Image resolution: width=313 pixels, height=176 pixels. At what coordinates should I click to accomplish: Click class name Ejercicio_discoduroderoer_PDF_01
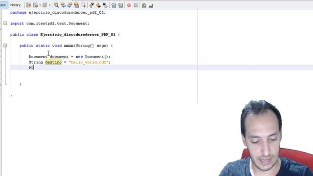pos(78,35)
